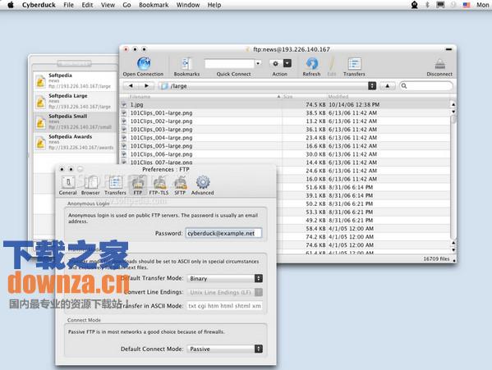
Task: Open the Transfers preferences pane
Action: 116,182
